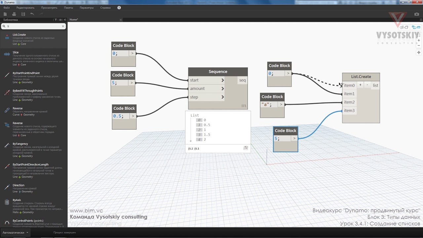423x238 pixels.
Task: Click the library search box
Action: pyautogui.click(x=34, y=26)
